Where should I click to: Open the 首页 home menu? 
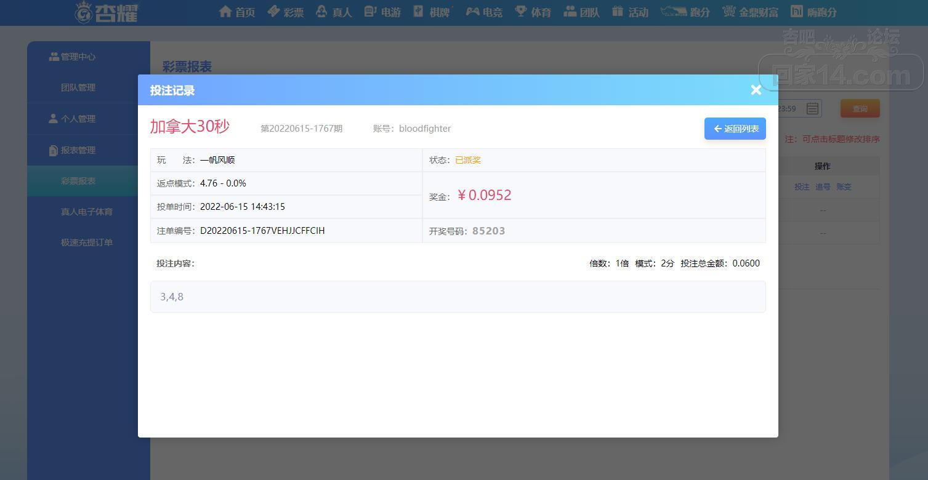click(x=237, y=12)
